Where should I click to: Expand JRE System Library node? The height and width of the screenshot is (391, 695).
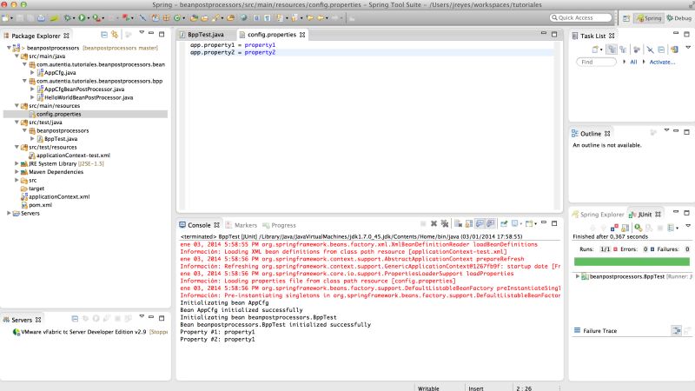(17, 163)
